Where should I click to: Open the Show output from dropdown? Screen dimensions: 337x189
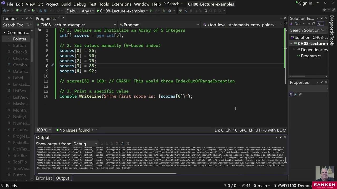click(85, 144)
